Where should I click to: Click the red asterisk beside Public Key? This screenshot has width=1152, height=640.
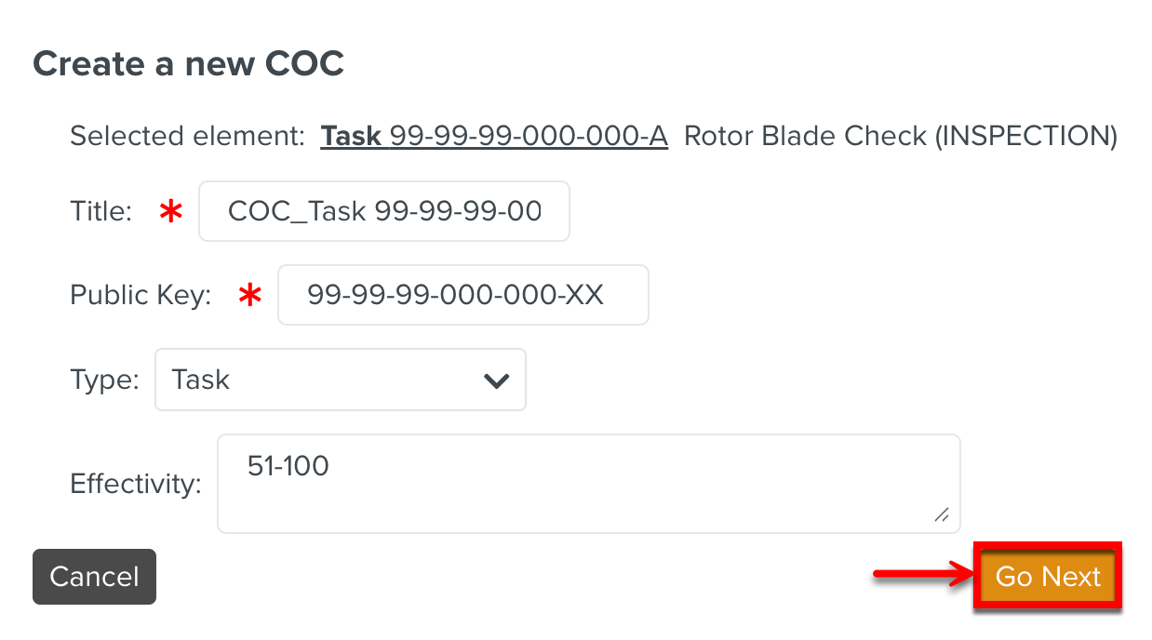pos(249,296)
